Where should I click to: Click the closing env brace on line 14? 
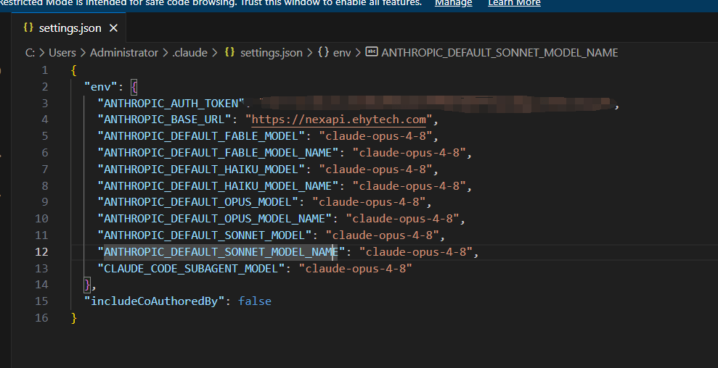point(88,285)
